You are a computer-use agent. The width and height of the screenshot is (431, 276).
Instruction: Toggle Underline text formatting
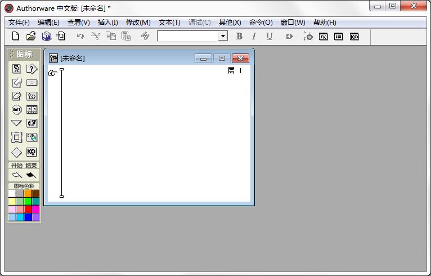pyautogui.click(x=270, y=36)
